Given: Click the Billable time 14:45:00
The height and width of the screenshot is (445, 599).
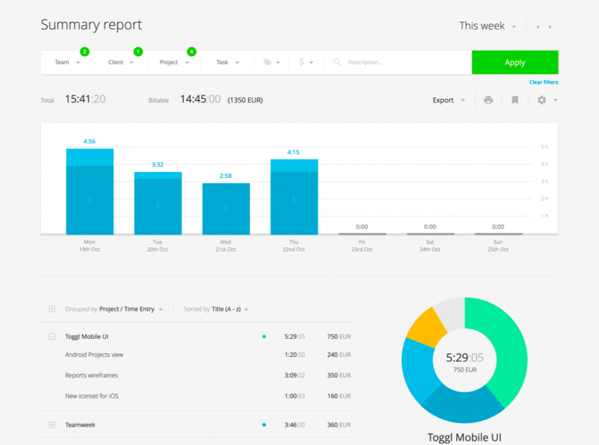Looking at the screenshot, I should (200, 99).
